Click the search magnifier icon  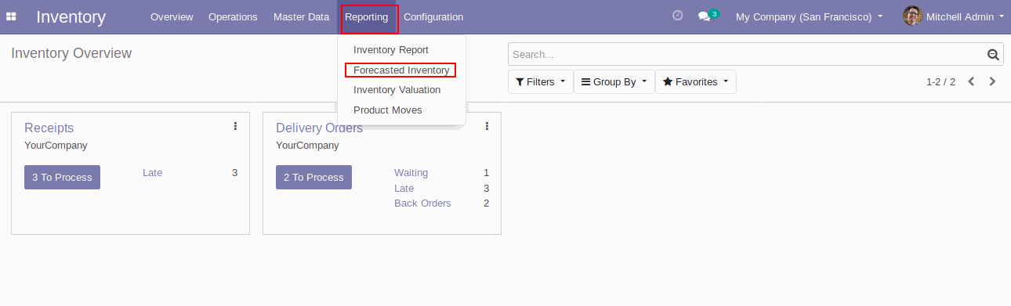pos(993,55)
